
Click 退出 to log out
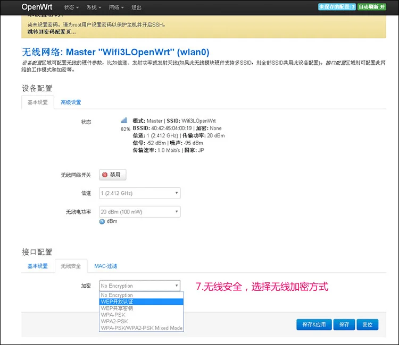coord(136,7)
